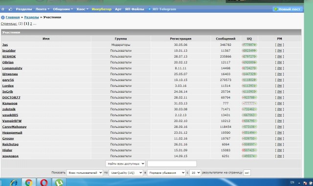Viewport: 313px width, 186px height.
Task: Send PM to SESHOK
Action: point(279,57)
